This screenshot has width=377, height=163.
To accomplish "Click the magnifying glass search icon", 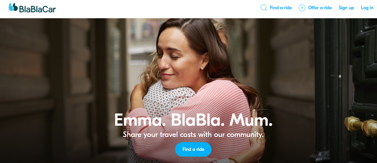I will click(x=264, y=8).
